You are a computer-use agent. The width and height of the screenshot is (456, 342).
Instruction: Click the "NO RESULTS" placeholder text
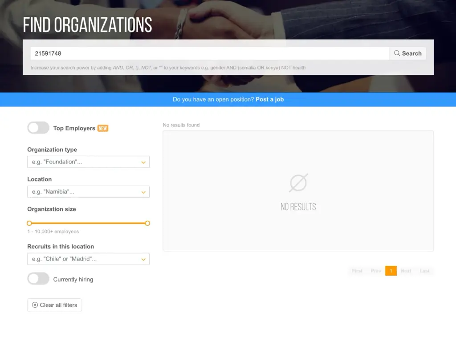point(298,207)
